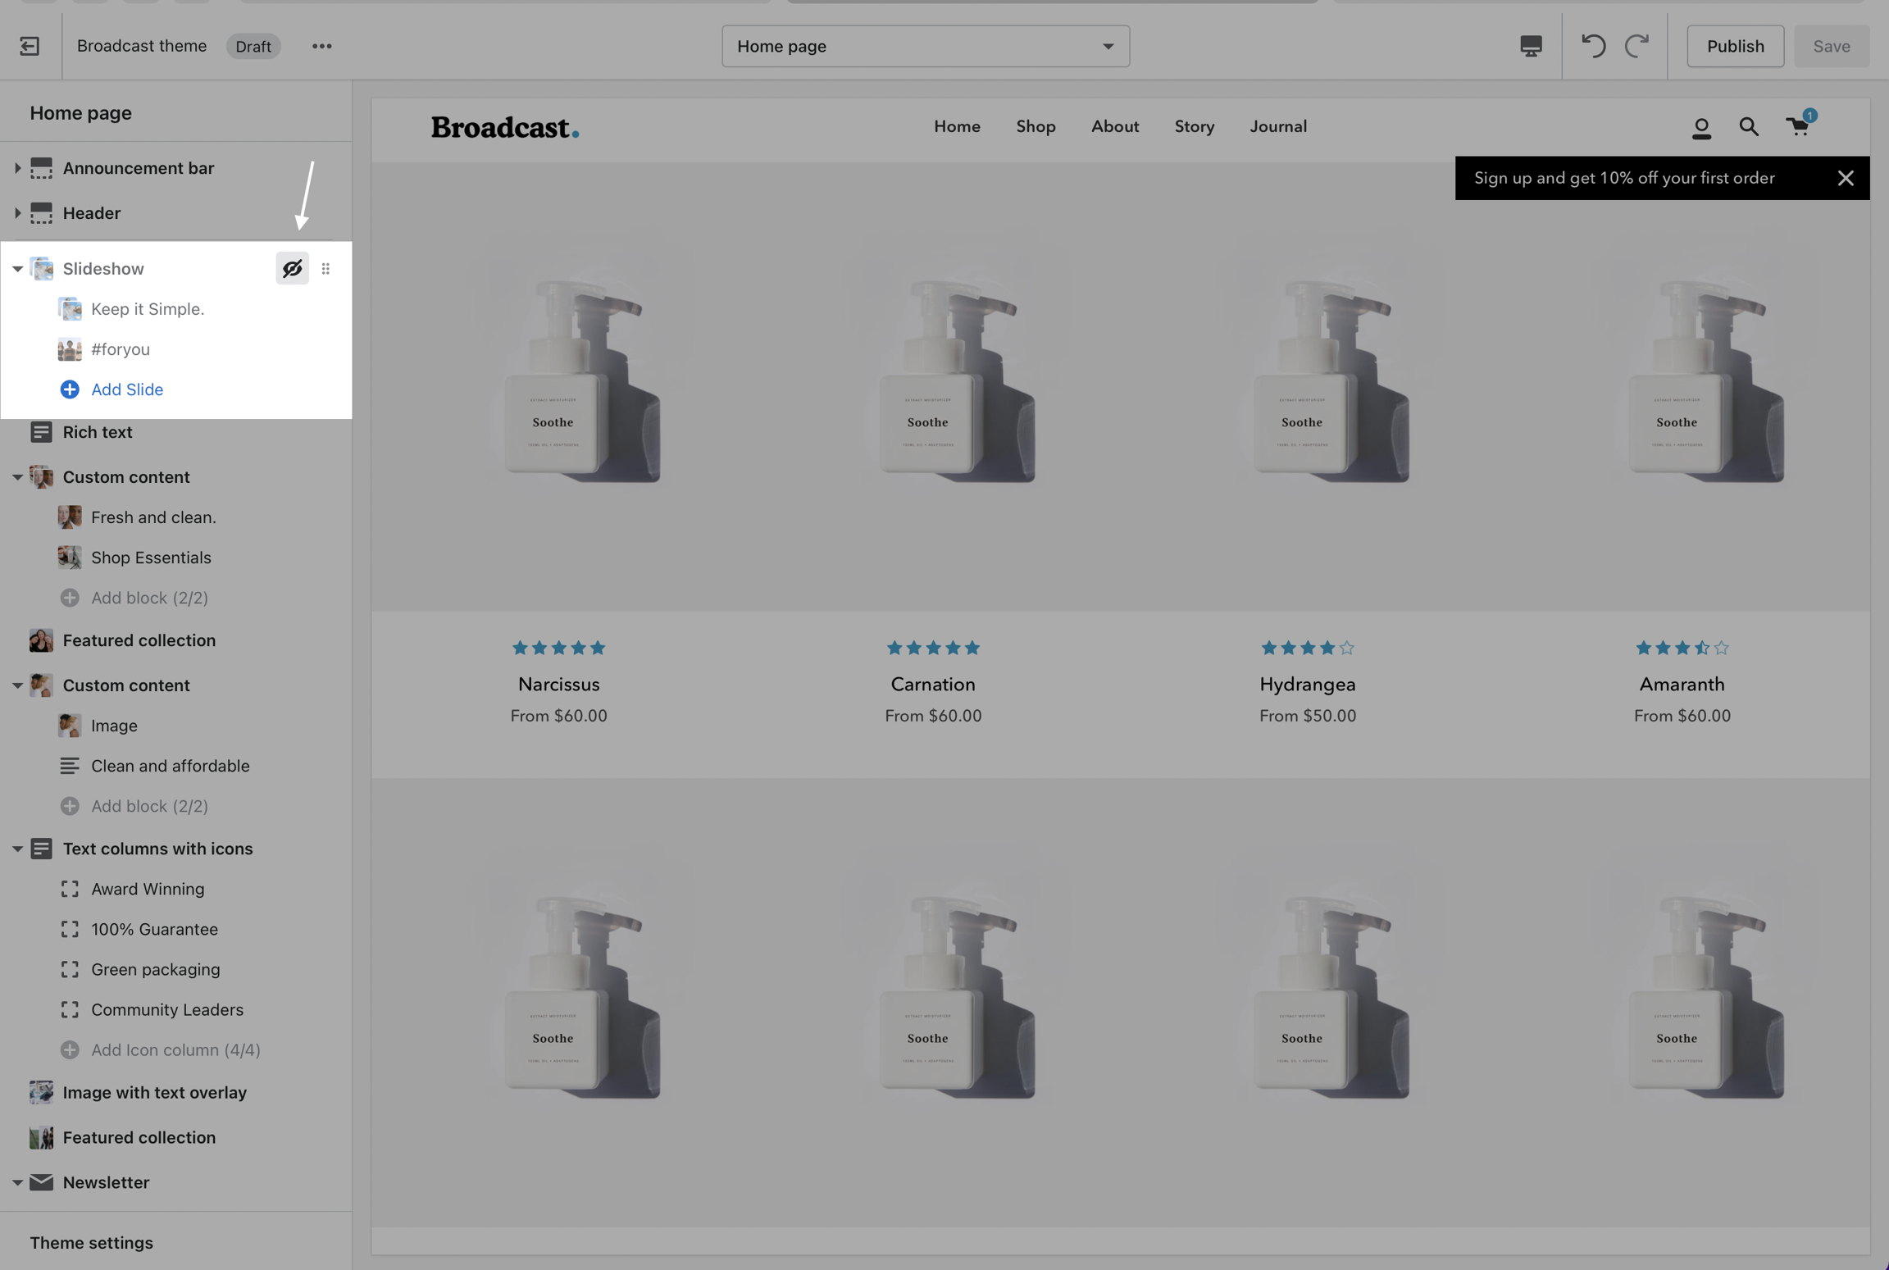Open the Journal navigation menu item

pyautogui.click(x=1277, y=126)
